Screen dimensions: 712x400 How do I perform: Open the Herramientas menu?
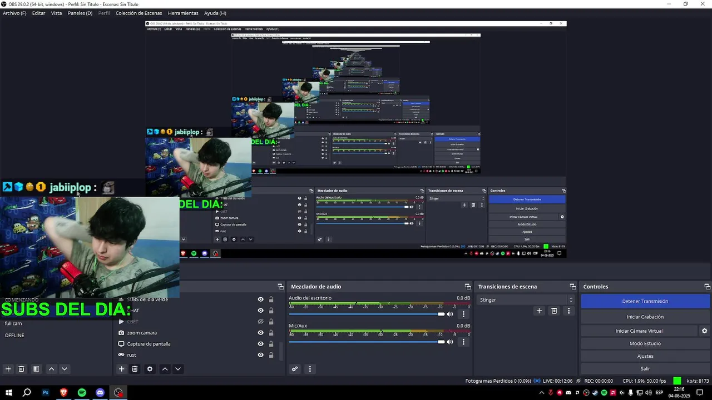[183, 13]
